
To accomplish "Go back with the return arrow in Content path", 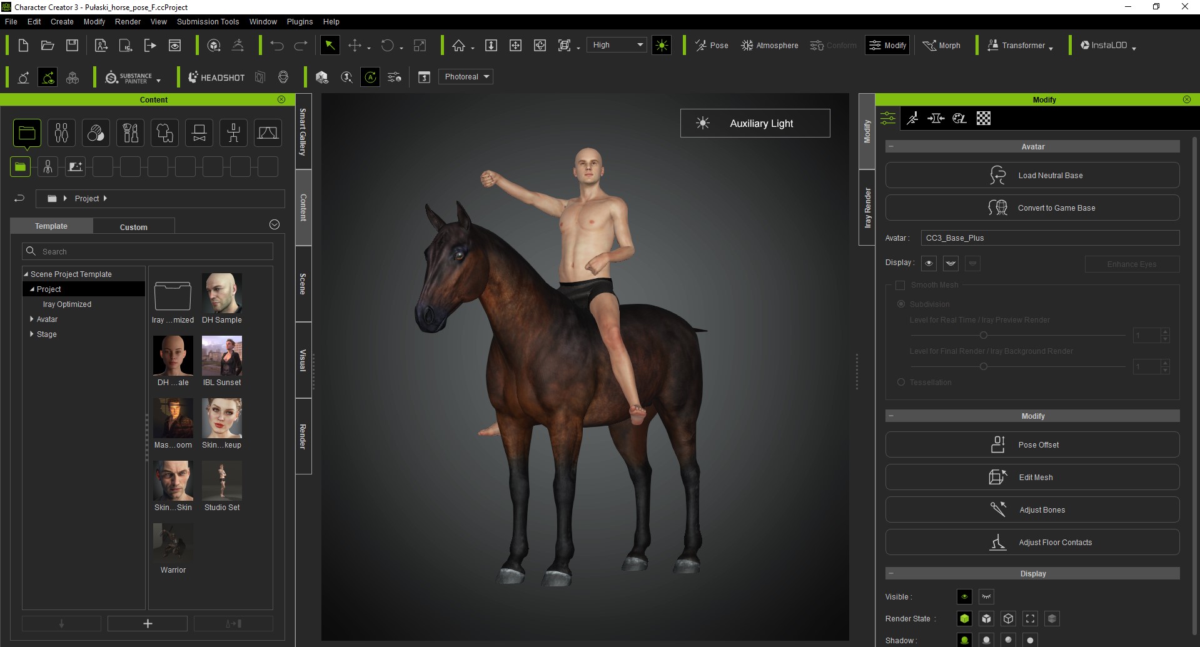I will [19, 198].
